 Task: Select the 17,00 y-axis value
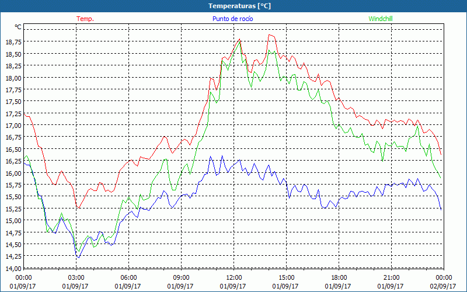point(13,126)
